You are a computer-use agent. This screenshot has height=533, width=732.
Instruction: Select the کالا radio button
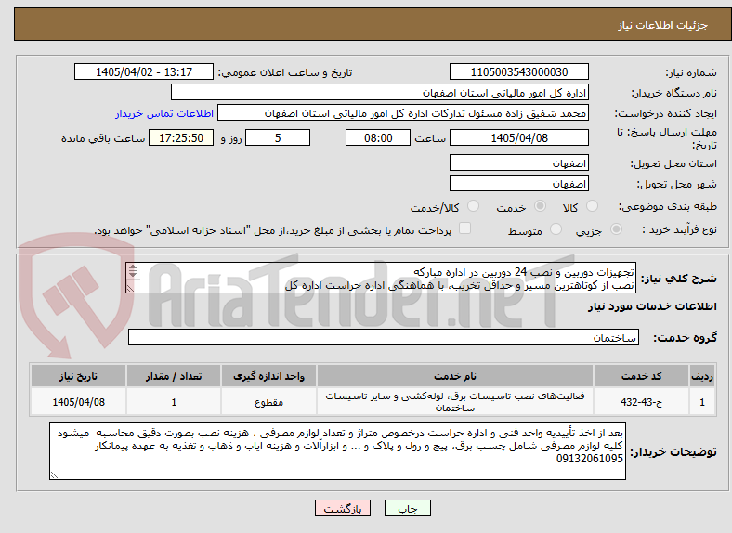pos(592,206)
